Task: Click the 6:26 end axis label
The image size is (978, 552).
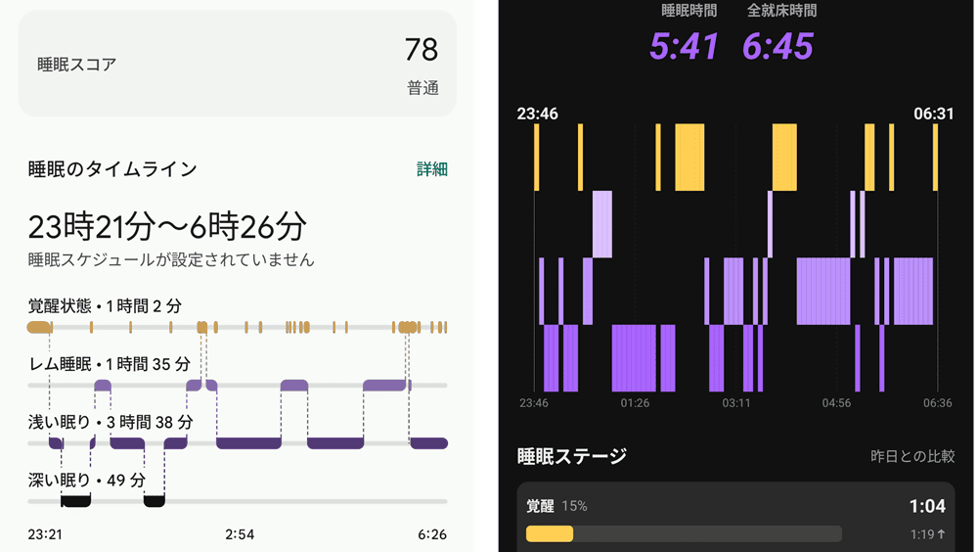Action: click(x=432, y=534)
